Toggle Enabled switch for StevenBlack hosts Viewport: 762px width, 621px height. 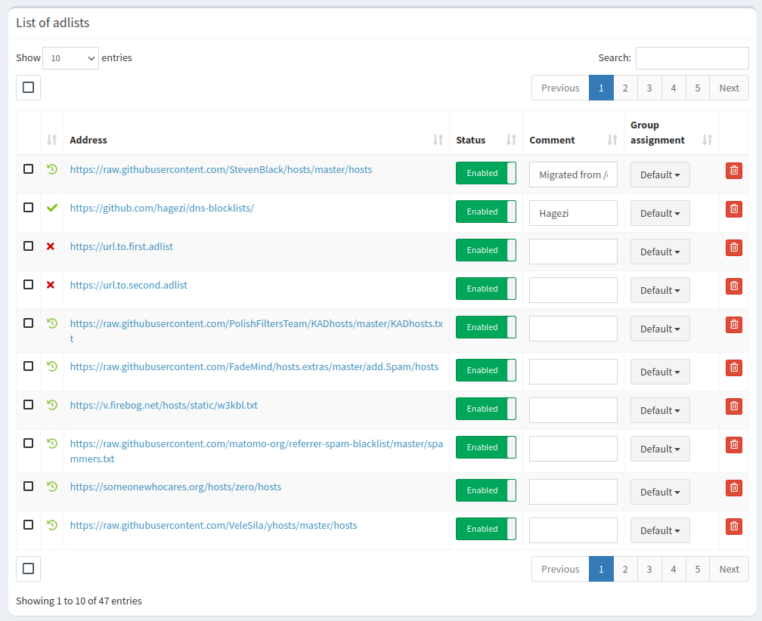tap(485, 173)
